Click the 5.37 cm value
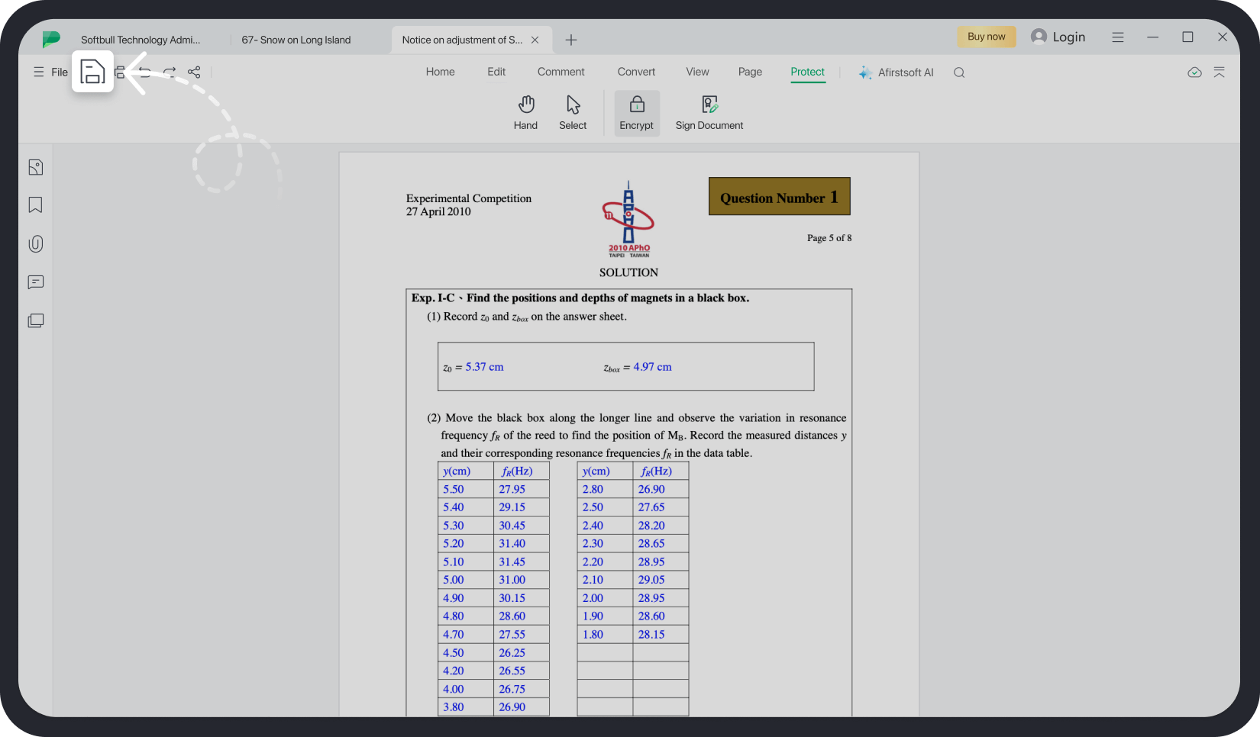Viewport: 1260px width, 737px height. click(485, 367)
